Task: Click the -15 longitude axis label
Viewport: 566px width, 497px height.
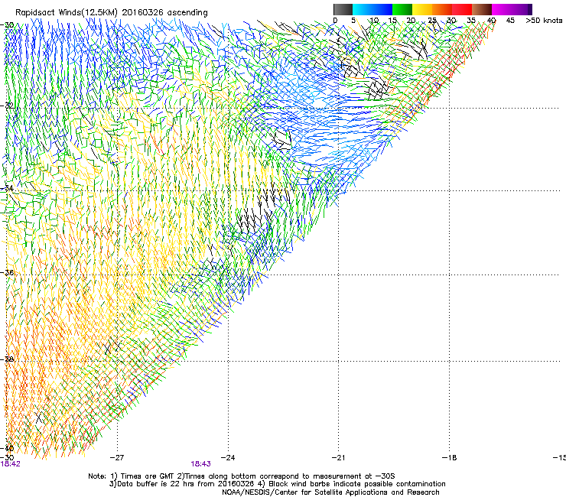Action: pos(559,458)
